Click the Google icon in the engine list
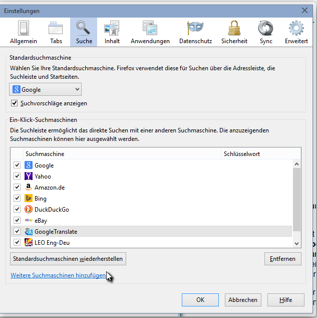This screenshot has height=318, width=317. coord(29,165)
